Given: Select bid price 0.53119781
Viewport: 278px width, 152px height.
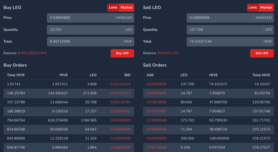Looking at the screenshot, I should [121, 102].
